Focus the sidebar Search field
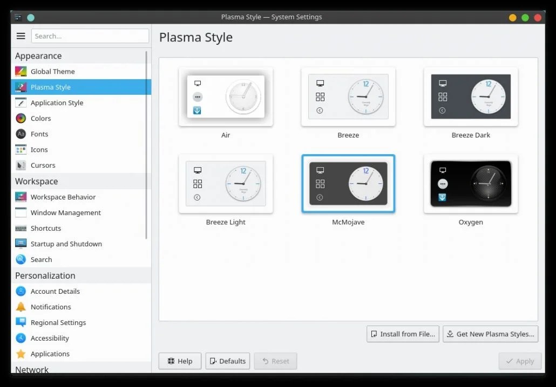Viewport: 556px width, 387px height. pyautogui.click(x=90, y=36)
